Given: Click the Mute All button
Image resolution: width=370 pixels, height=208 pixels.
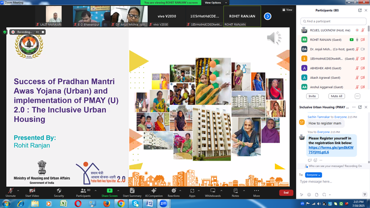Looking at the screenshot, I should (x=336, y=96).
